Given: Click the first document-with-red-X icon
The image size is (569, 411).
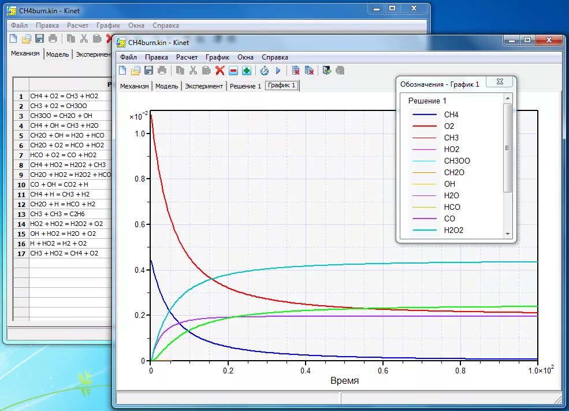Looking at the screenshot, I should click(x=296, y=71).
